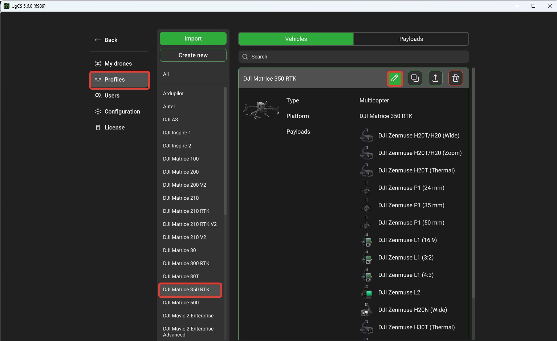Select Ardupilot in the vehicle list
This screenshot has height=341, width=557.
192,93
